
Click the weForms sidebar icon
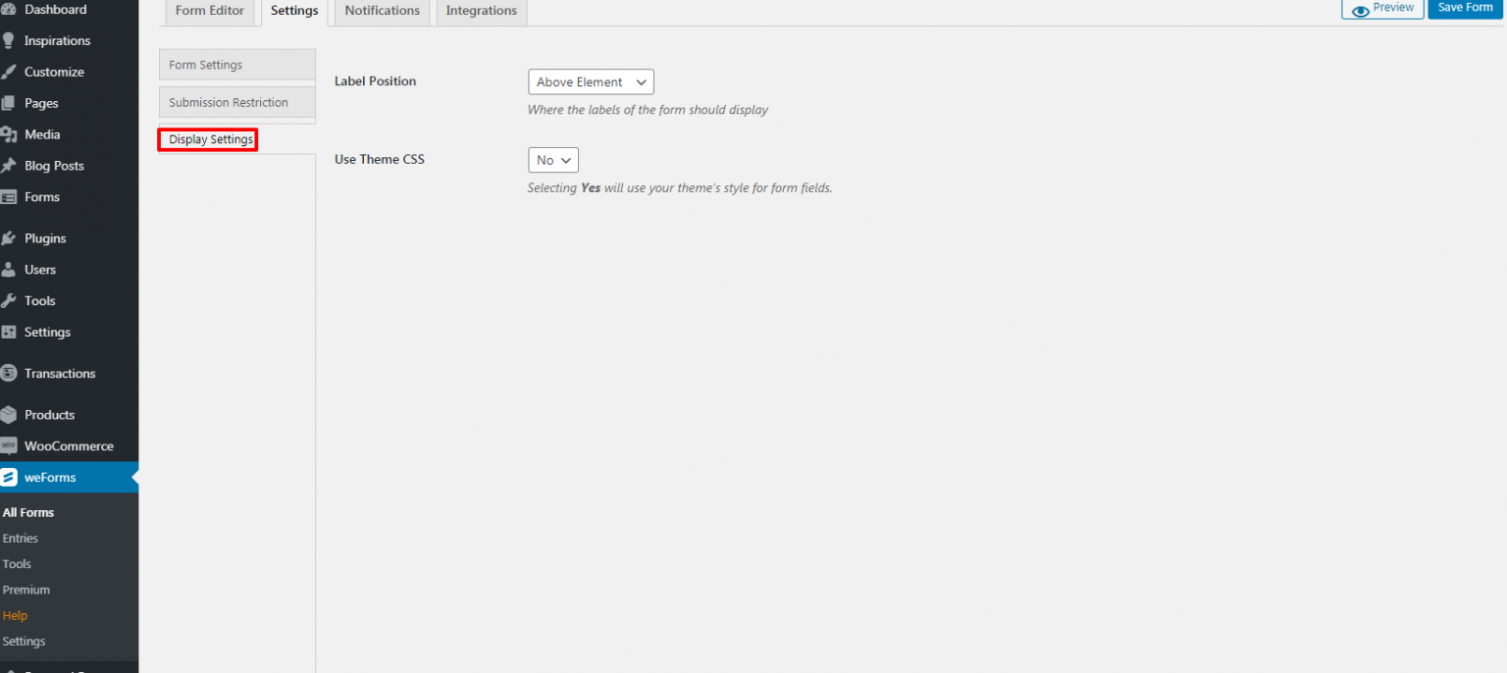tap(14, 477)
